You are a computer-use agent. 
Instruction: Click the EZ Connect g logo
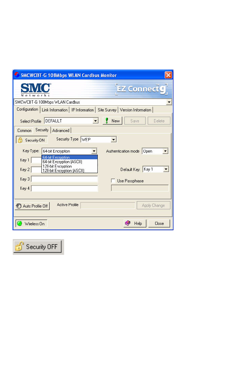[141, 89]
